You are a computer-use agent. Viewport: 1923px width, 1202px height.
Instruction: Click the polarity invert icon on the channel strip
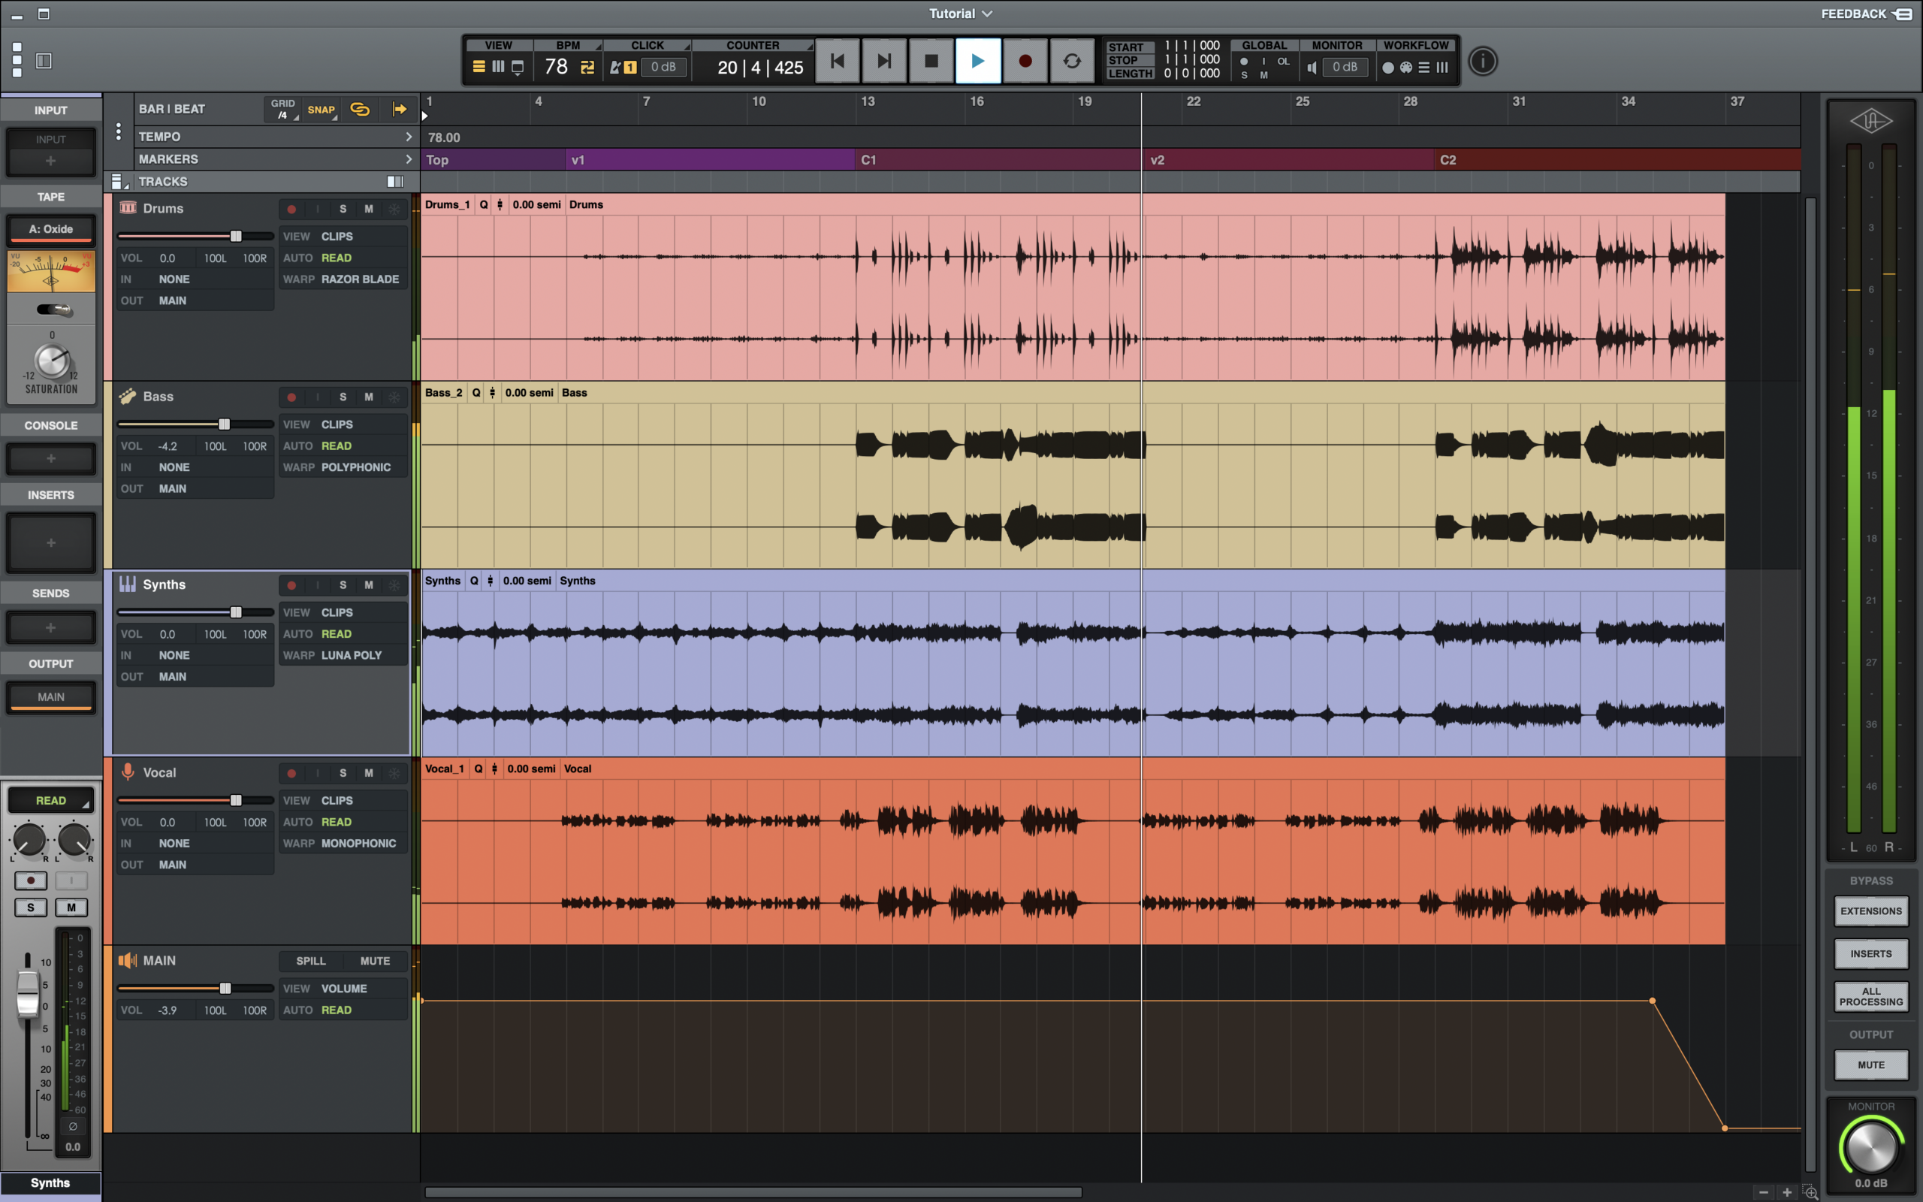point(72,1126)
